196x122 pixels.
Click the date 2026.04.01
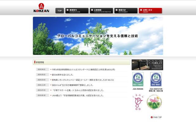[42, 69]
